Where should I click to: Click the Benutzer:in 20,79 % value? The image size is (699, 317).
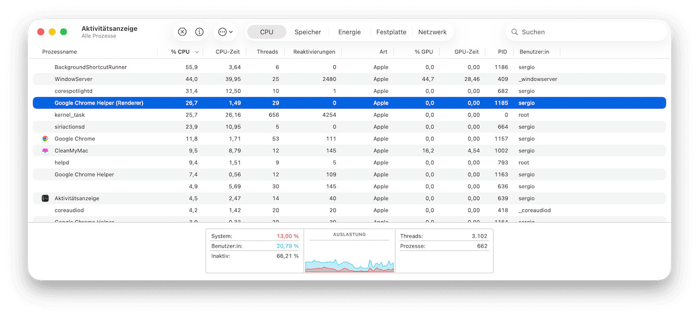287,246
